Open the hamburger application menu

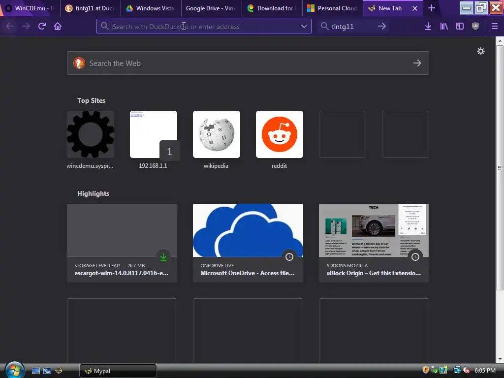tap(495, 27)
